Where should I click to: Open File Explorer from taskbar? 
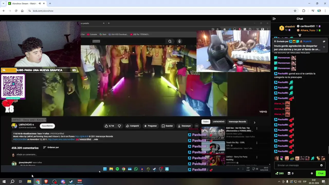29,182
